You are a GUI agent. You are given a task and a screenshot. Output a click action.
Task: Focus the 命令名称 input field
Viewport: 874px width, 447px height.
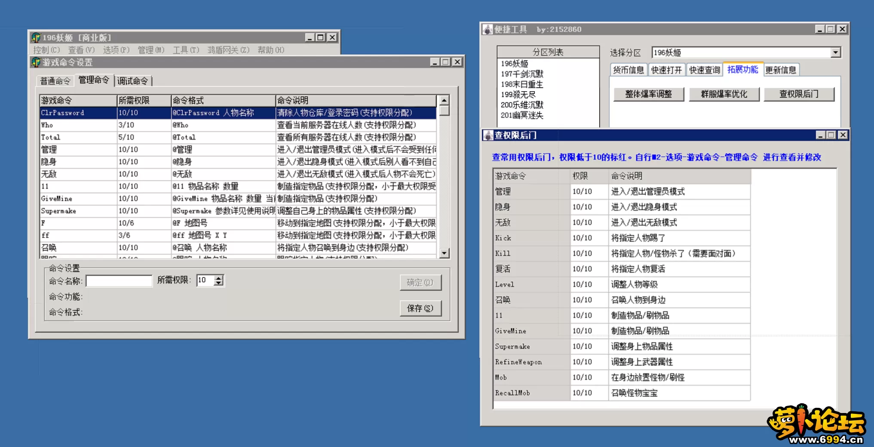tap(119, 281)
